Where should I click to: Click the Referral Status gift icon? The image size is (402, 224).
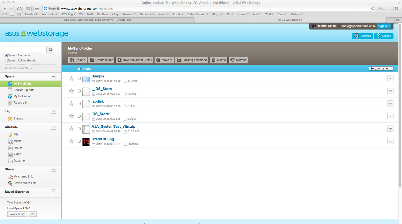(314, 26)
